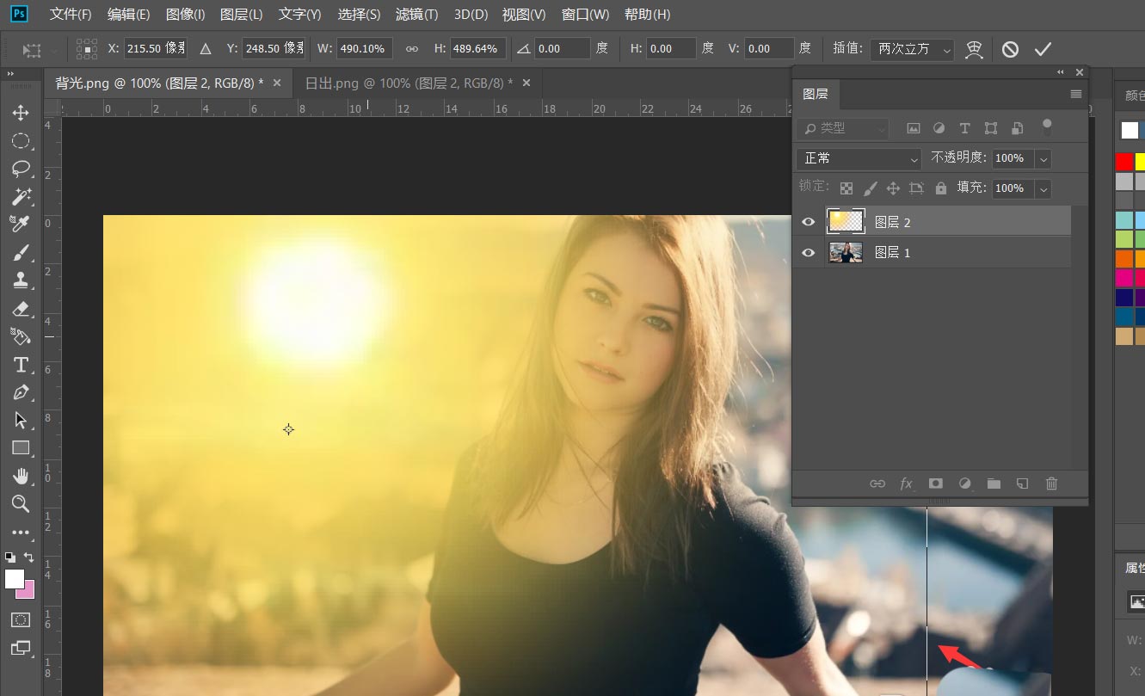Open the 窗口(W) menu

point(585,15)
